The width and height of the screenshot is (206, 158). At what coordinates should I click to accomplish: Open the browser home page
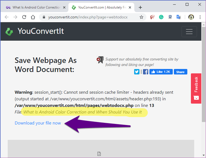33,17
